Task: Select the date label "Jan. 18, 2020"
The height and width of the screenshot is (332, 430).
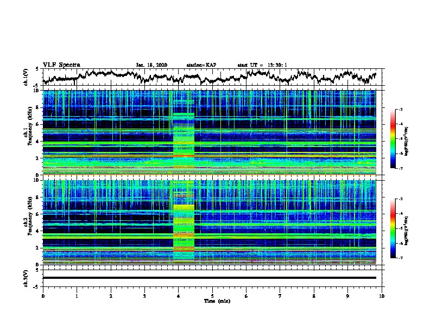Action: [151, 65]
